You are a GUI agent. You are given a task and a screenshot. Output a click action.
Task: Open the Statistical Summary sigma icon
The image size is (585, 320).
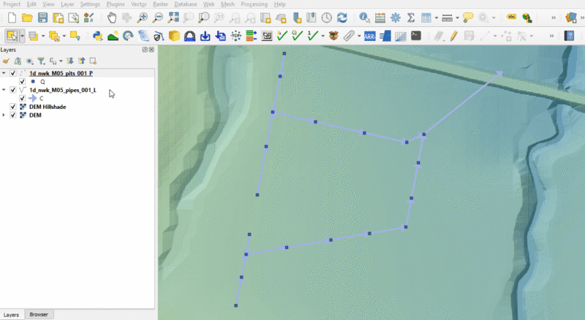pyautogui.click(x=410, y=18)
